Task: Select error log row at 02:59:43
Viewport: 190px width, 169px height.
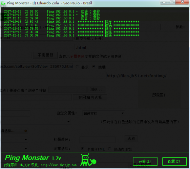Action: coord(71,22)
